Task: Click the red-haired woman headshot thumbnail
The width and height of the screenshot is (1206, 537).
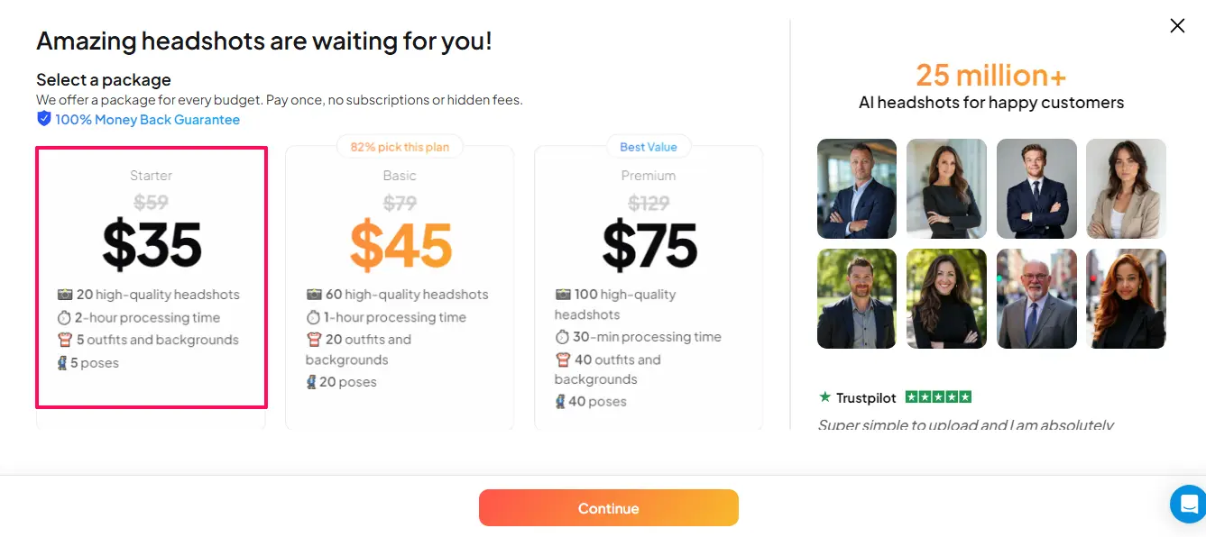Action: pos(1126,299)
